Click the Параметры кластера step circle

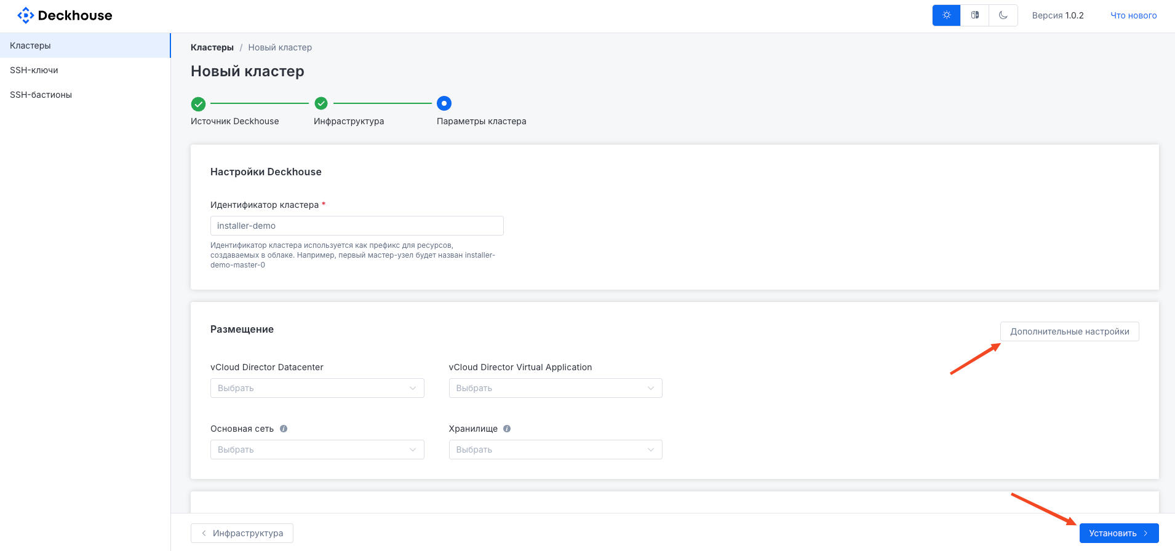[x=444, y=103]
